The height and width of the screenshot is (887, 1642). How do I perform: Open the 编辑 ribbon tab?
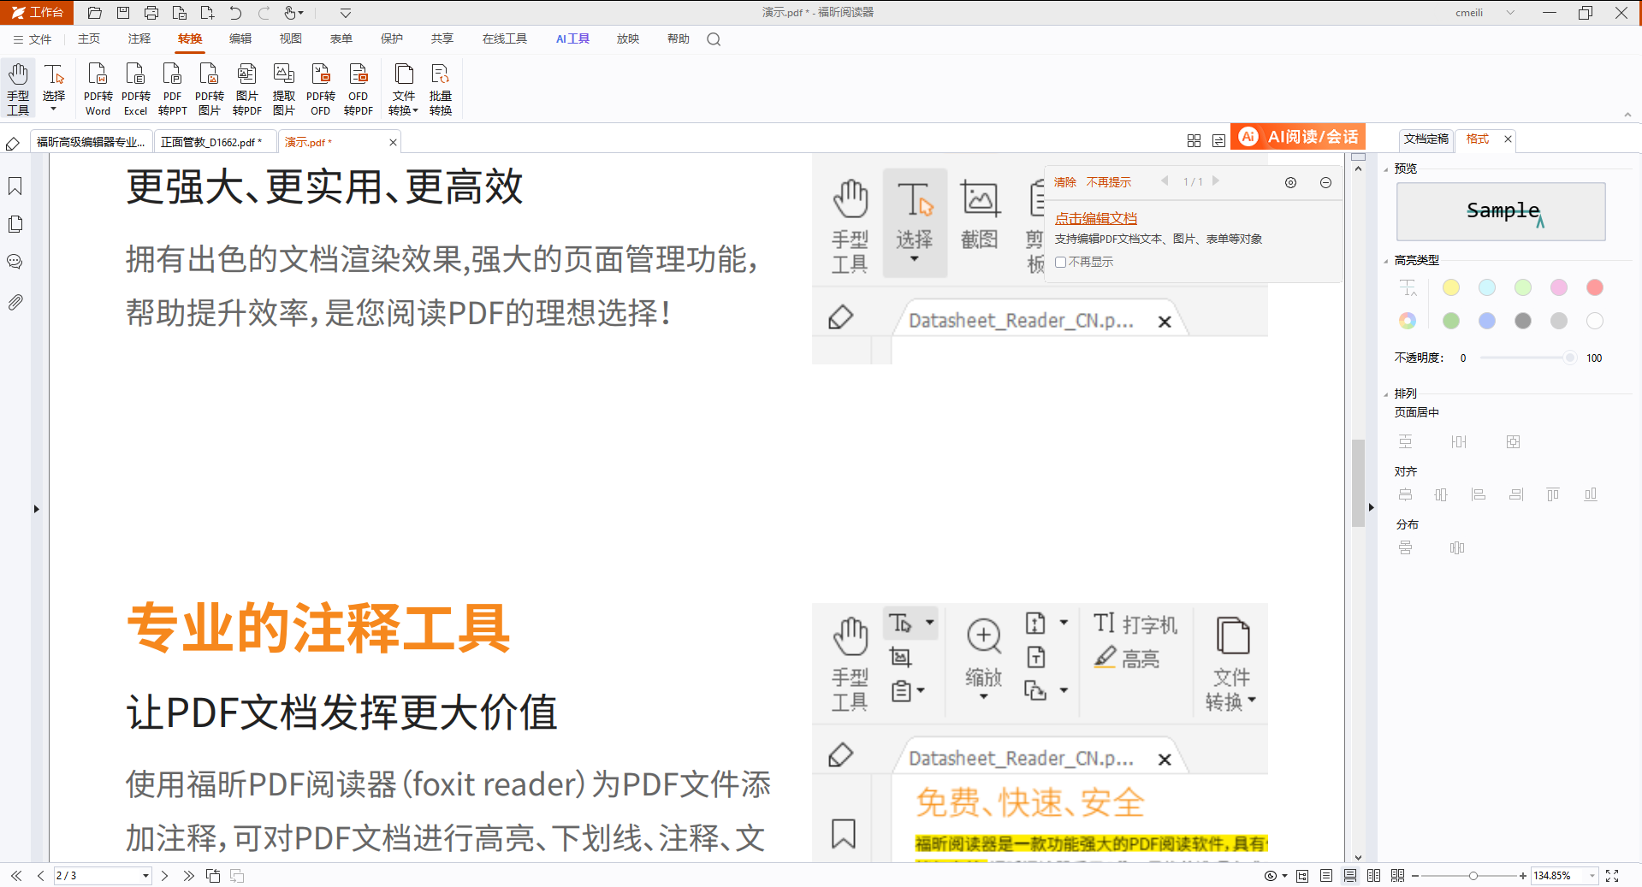click(240, 39)
